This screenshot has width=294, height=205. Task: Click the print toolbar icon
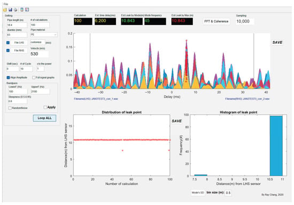16,10
